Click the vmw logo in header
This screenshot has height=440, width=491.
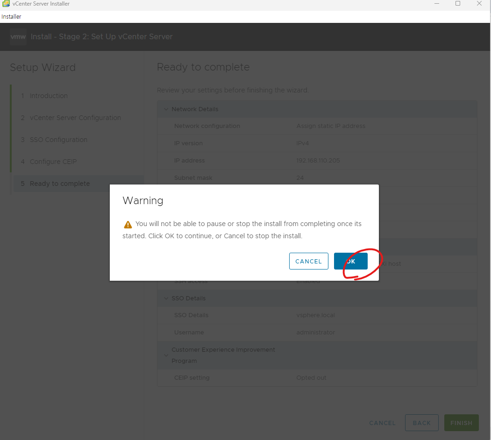18,36
